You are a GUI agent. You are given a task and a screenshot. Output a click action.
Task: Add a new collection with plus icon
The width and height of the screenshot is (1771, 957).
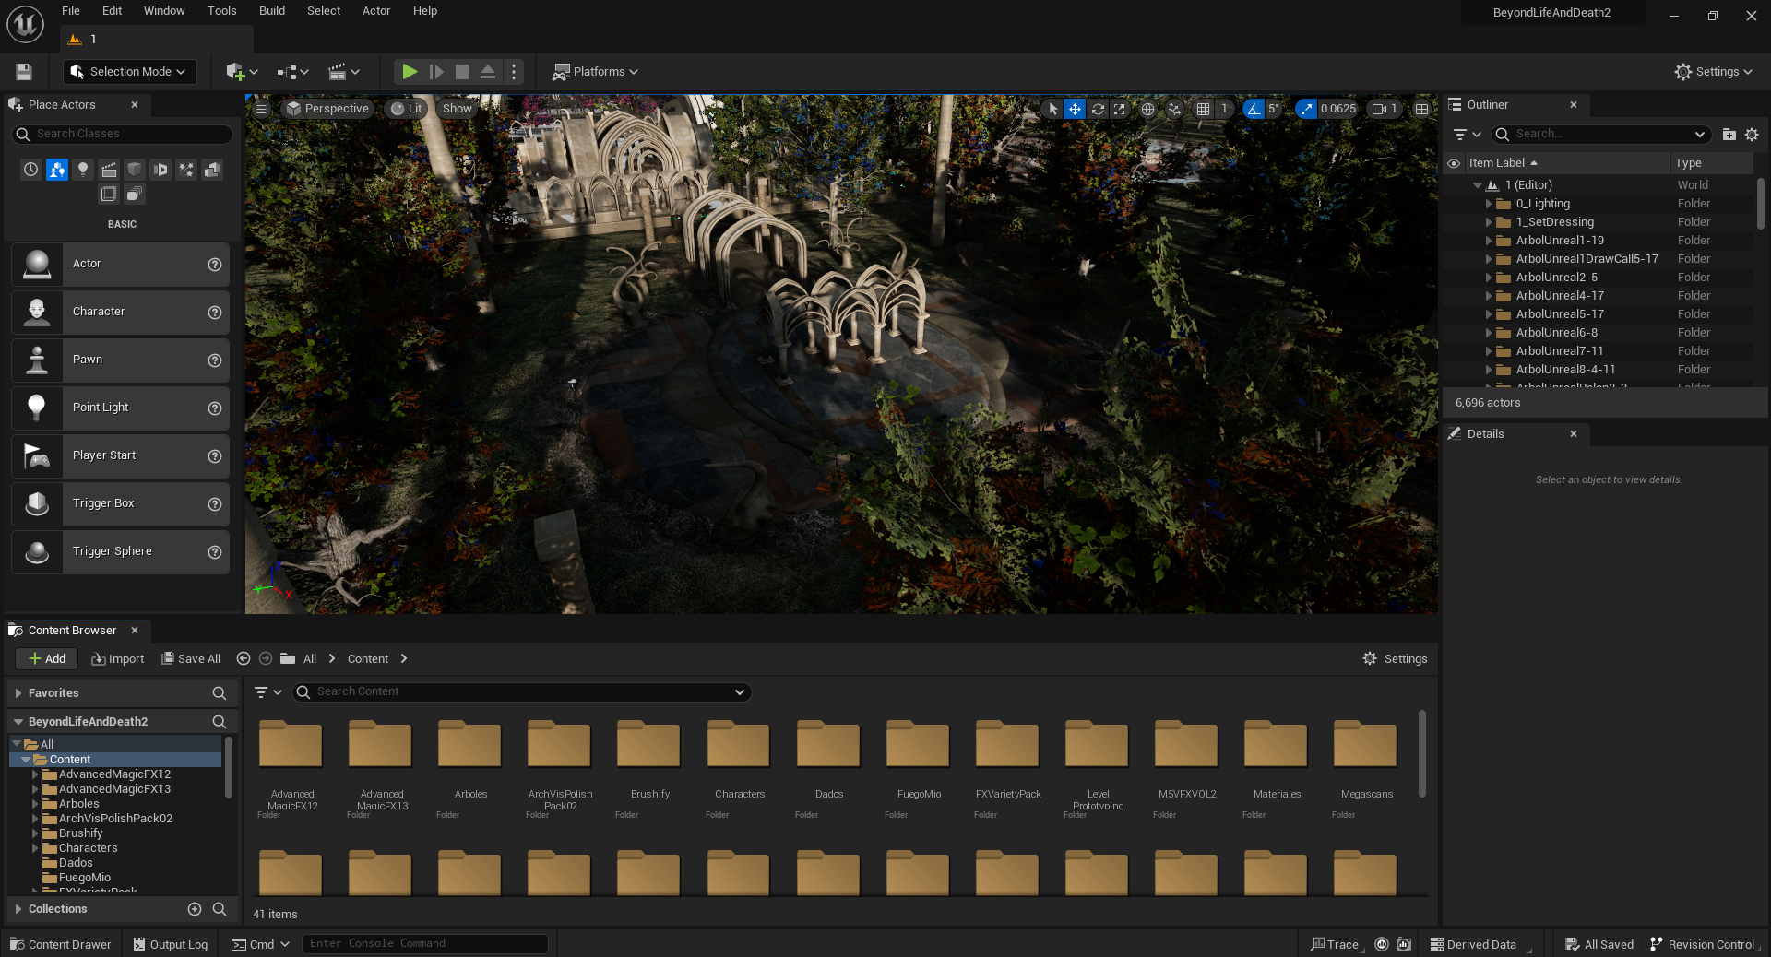click(195, 909)
